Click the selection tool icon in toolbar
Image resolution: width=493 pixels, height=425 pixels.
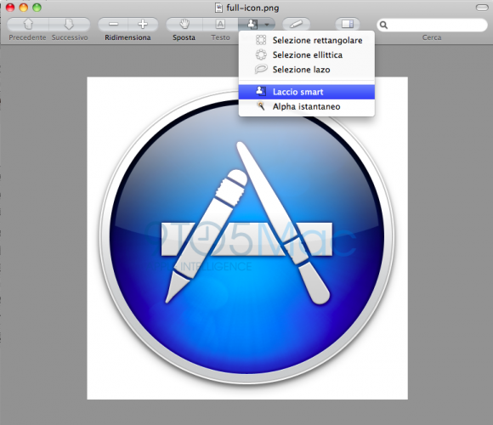point(252,24)
